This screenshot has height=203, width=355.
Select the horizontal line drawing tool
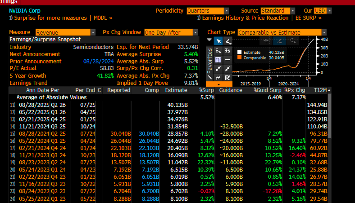pos(228,60)
